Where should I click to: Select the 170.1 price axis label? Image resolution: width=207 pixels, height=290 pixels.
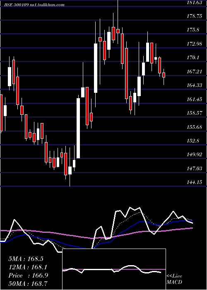coord(194,58)
